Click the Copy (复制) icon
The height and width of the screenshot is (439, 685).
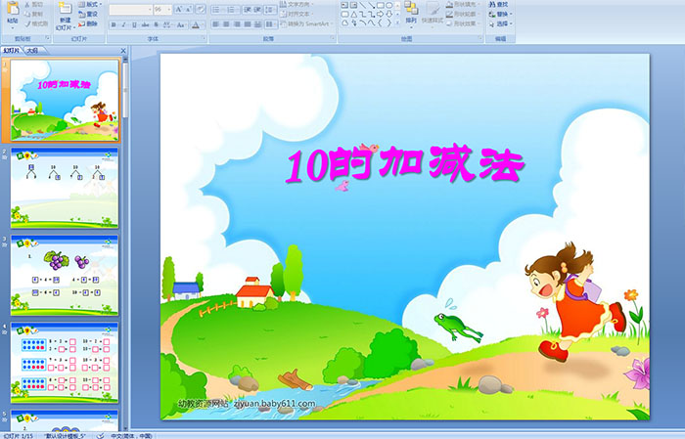pyautogui.click(x=27, y=14)
